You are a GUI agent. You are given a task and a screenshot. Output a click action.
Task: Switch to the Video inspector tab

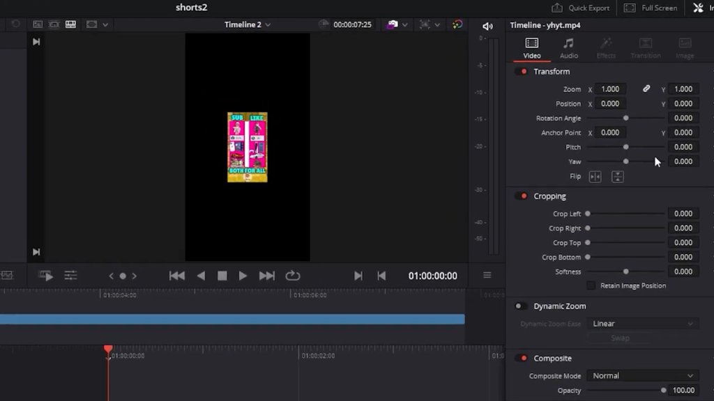click(532, 49)
